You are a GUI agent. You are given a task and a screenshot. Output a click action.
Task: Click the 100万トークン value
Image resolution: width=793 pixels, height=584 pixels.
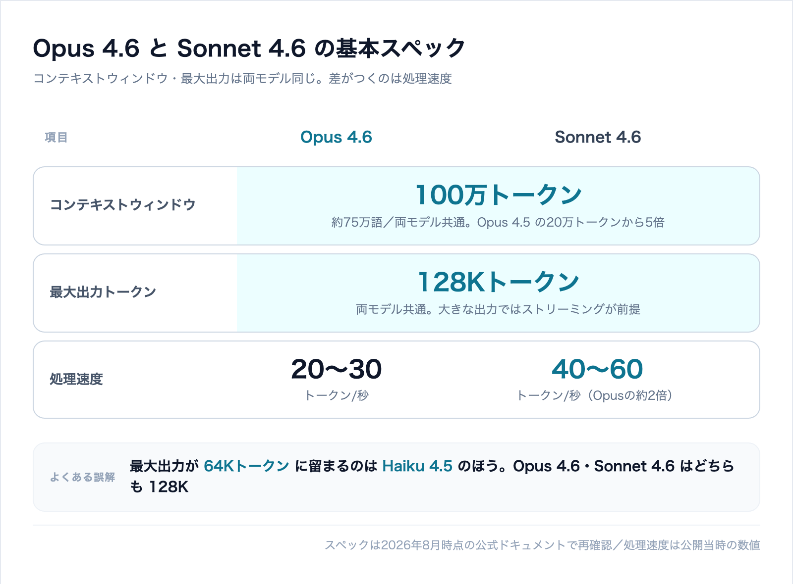(498, 195)
